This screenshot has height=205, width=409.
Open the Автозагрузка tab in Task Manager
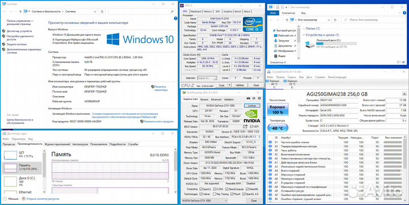click(80, 144)
